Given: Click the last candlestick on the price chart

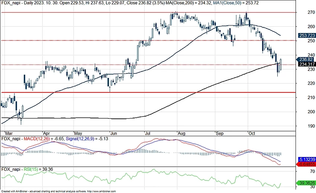Looking at the screenshot, I should (x=281, y=65).
